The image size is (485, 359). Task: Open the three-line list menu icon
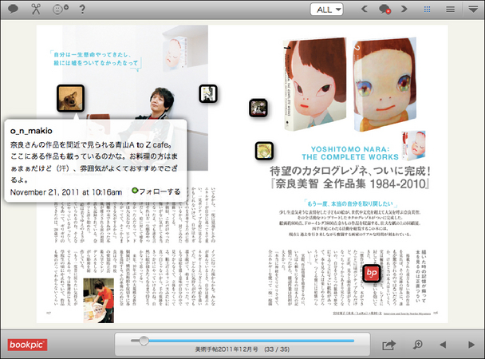click(451, 10)
